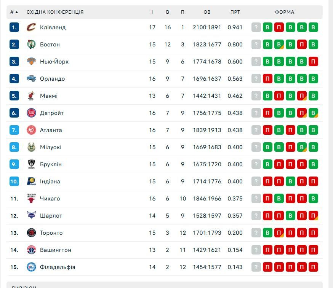This screenshot has height=288, width=333.
Task: Click the Toronto Raptors team logo
Action: pos(31,233)
